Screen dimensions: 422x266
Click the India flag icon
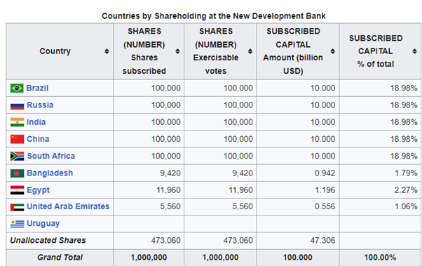[x=17, y=122]
